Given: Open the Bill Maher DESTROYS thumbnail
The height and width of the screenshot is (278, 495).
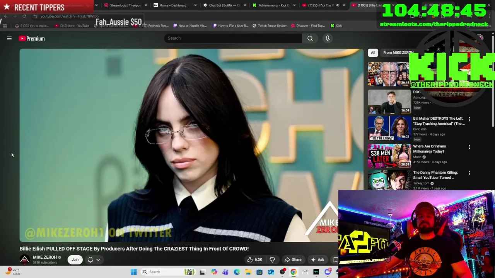Looking at the screenshot, I should click(x=389, y=128).
